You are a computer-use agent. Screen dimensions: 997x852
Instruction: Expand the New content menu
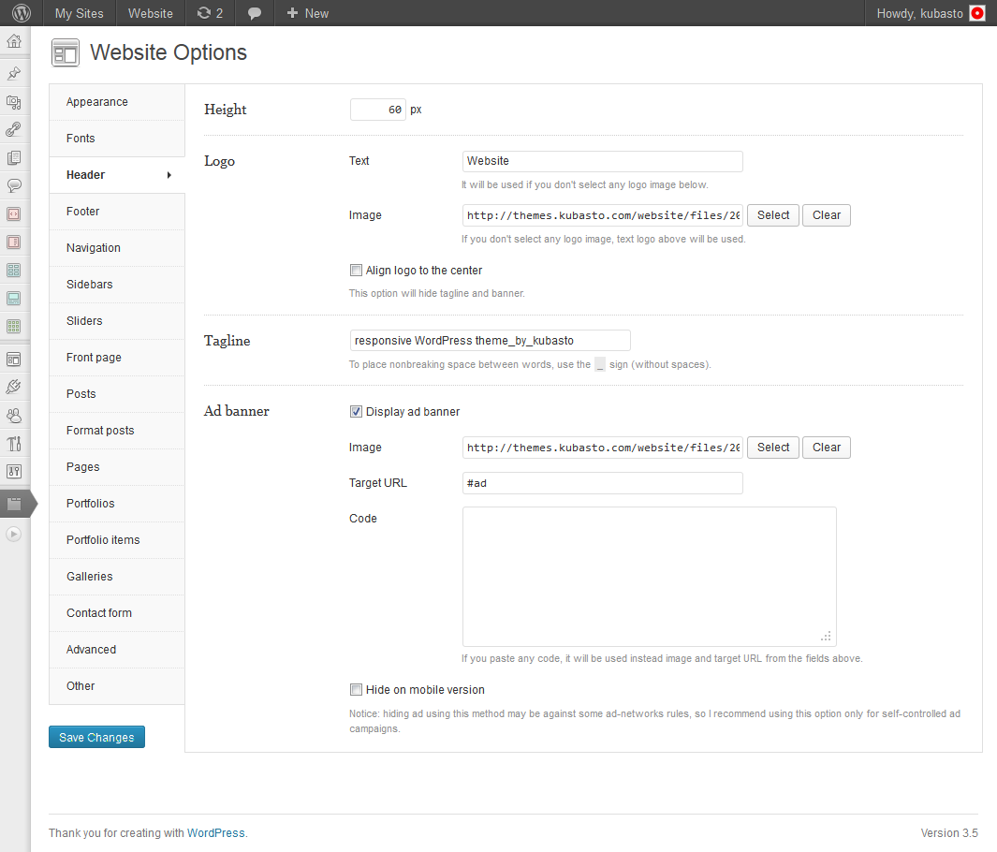coord(308,13)
